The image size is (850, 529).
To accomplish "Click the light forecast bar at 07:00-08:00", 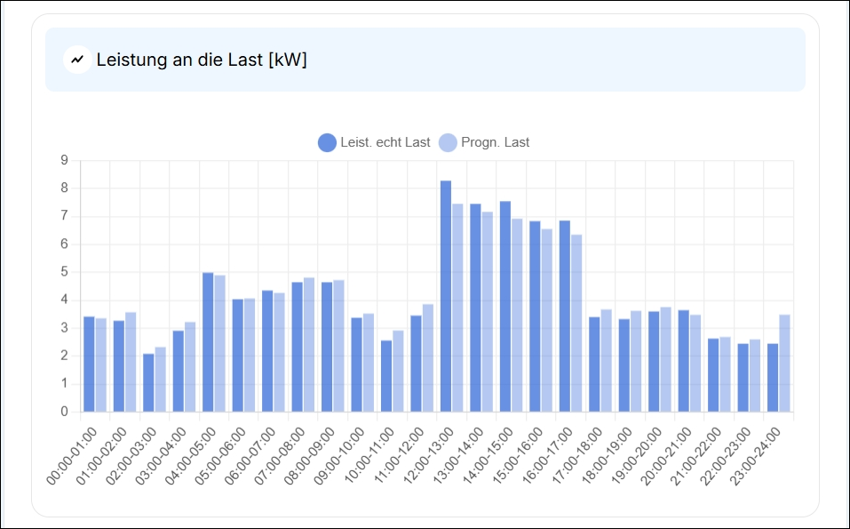I will point(309,345).
